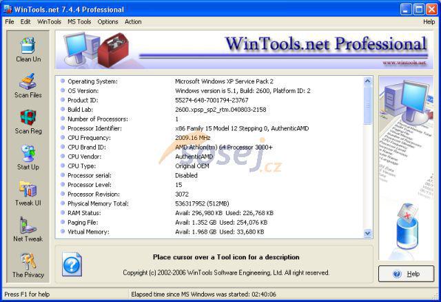Select the Processor Identifier row
Viewport: 441px width, 302px height.
(x=211, y=128)
